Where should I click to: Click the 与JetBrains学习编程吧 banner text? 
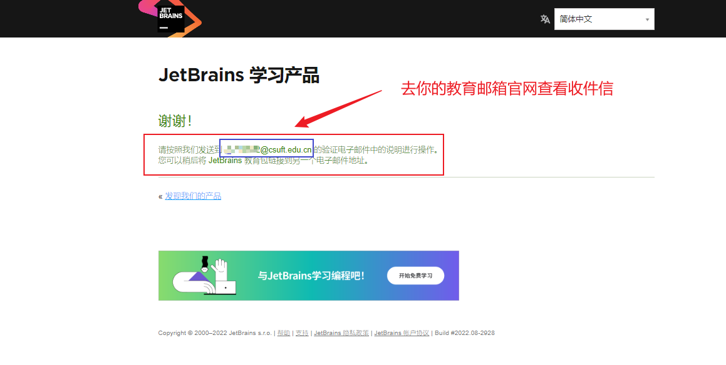311,276
